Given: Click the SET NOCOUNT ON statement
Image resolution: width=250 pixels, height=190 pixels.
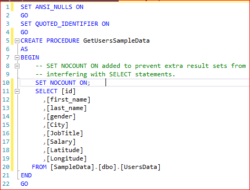Looking at the screenshot, I should (63, 83).
